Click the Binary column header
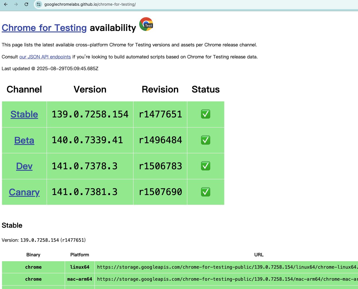 click(x=33, y=255)
